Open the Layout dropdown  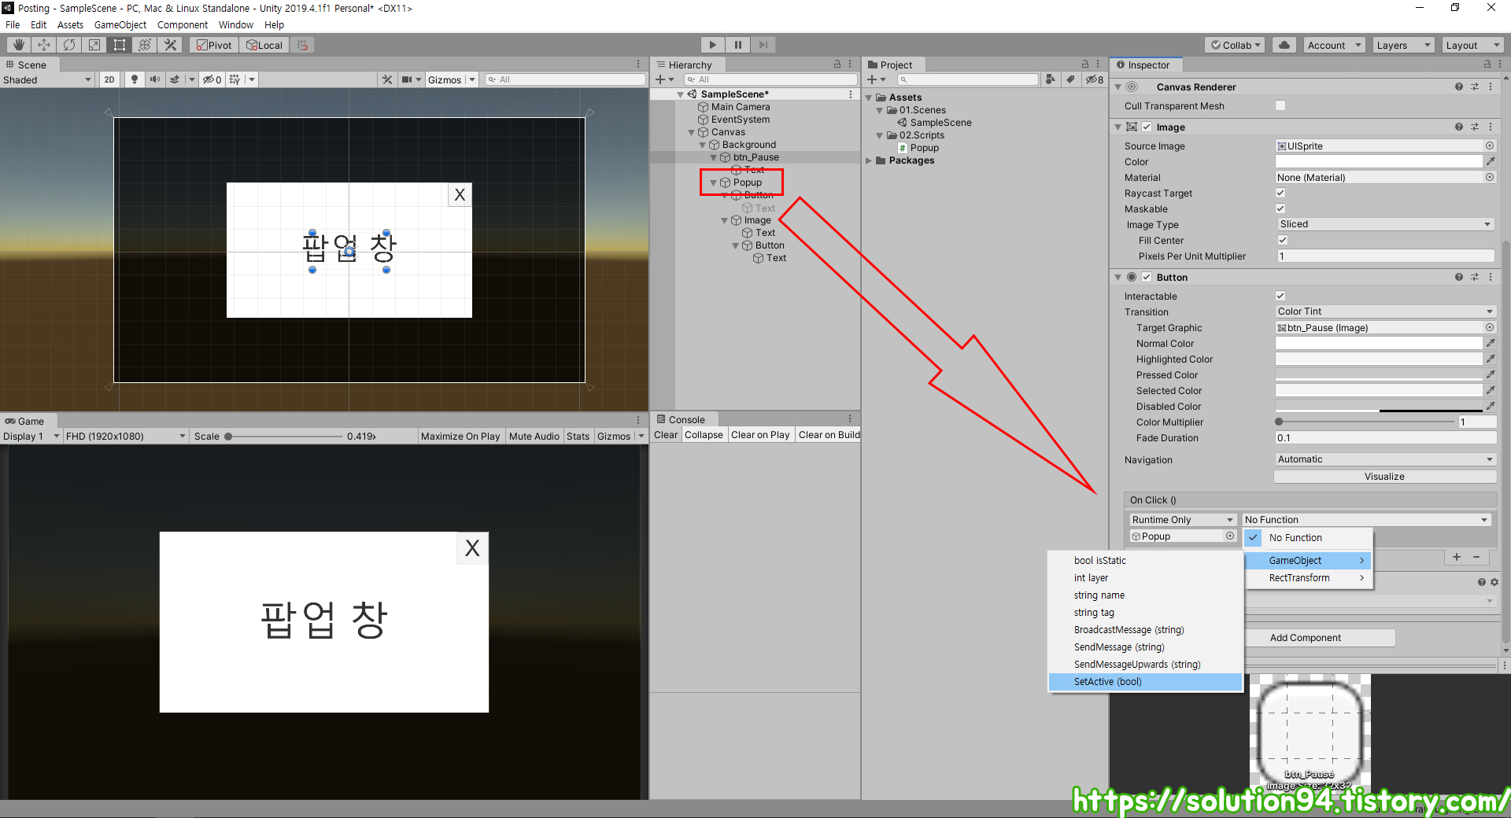(x=1472, y=45)
